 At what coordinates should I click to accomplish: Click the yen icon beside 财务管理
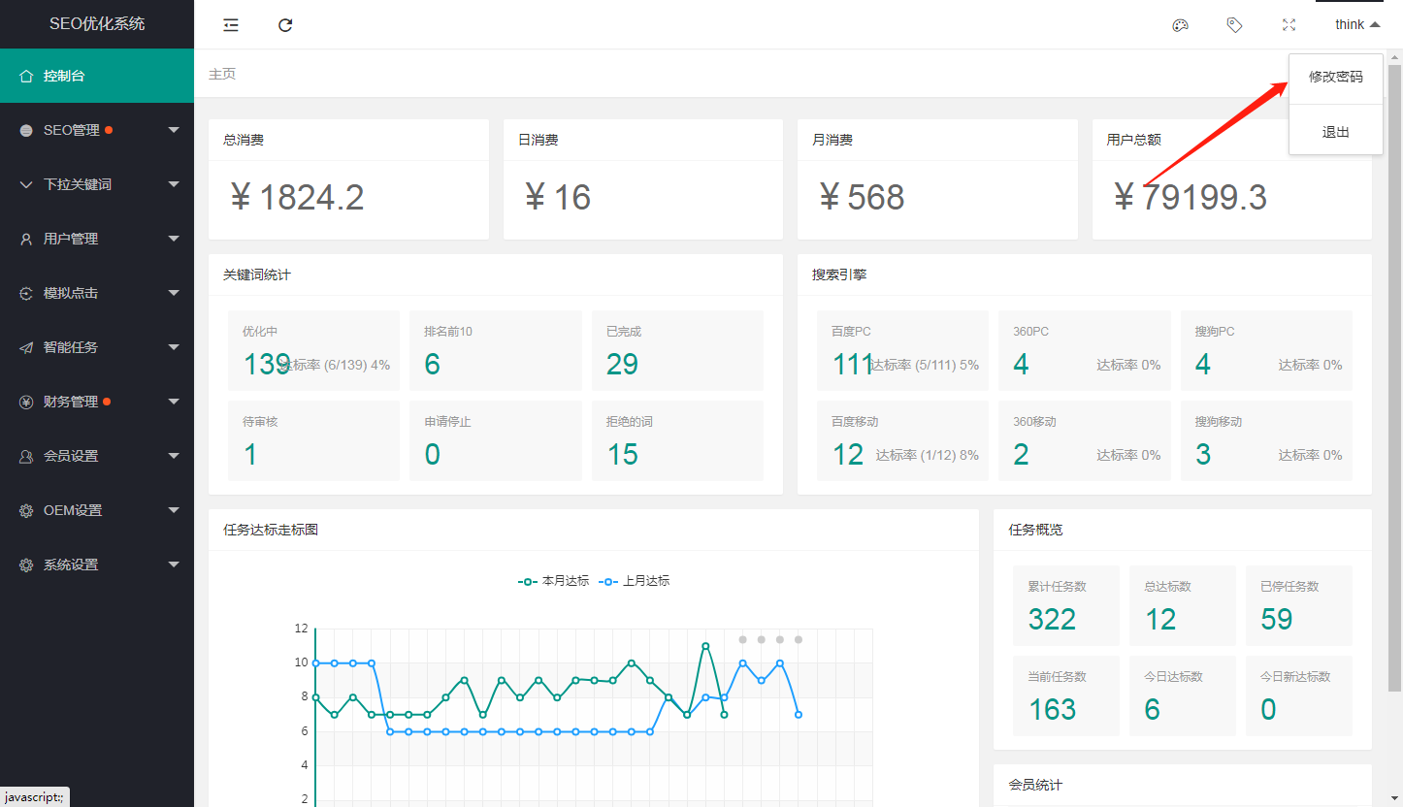pos(26,402)
